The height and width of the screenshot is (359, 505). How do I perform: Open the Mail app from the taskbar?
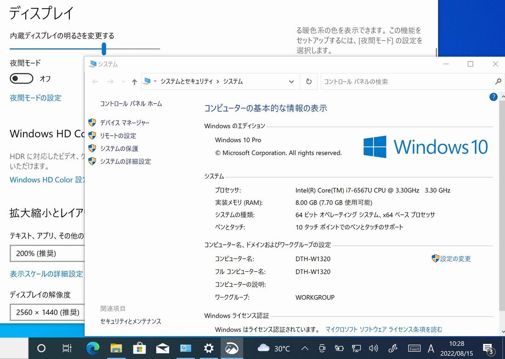[x=162, y=348]
